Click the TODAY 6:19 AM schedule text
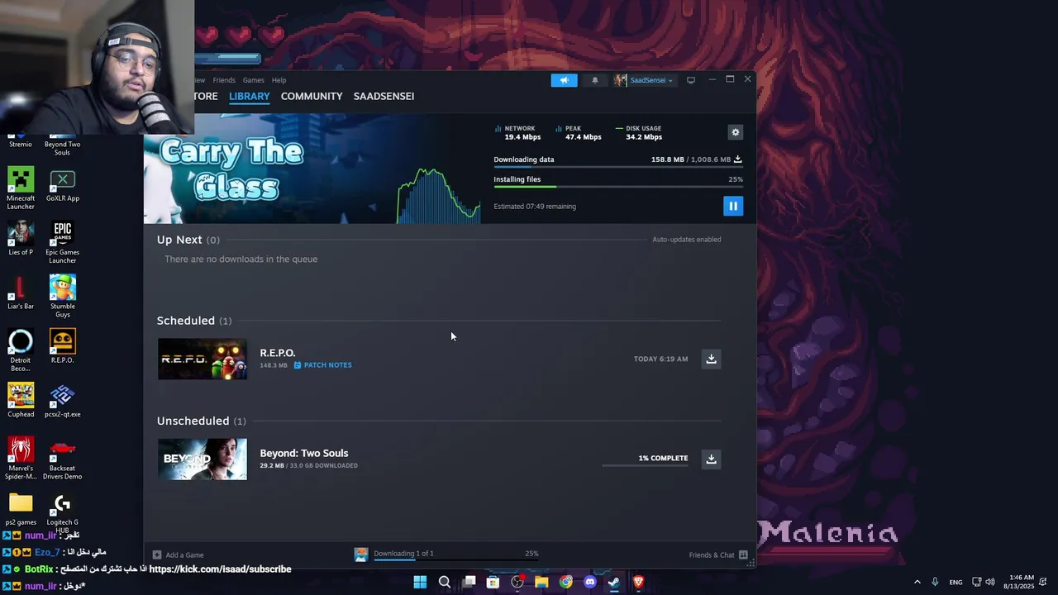The image size is (1058, 595). pos(660,359)
